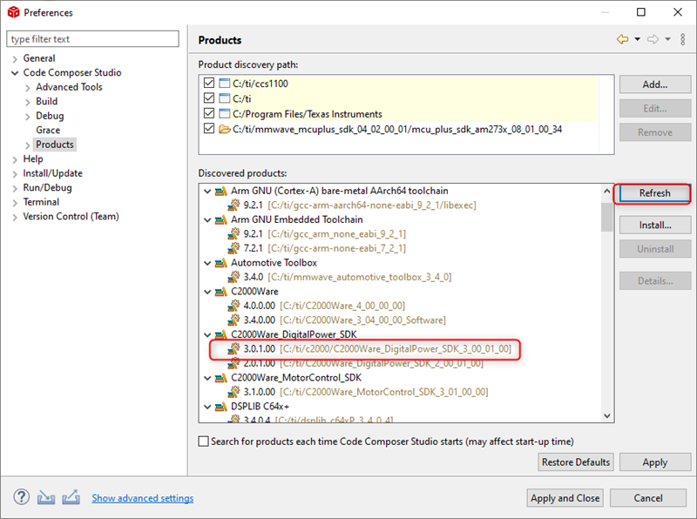Click the DigitalPower SDK 3.0.1.00 gear icon
697x519 pixels.
point(233,348)
